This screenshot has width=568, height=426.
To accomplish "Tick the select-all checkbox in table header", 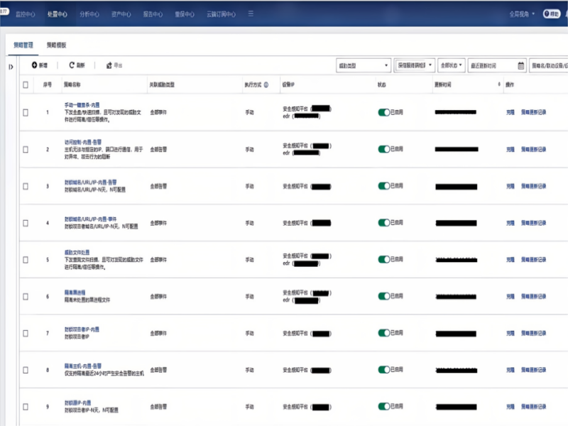I will (26, 84).
